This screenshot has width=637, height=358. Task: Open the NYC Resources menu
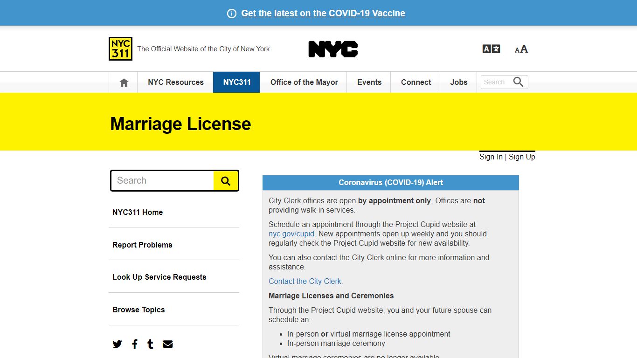pos(176,82)
